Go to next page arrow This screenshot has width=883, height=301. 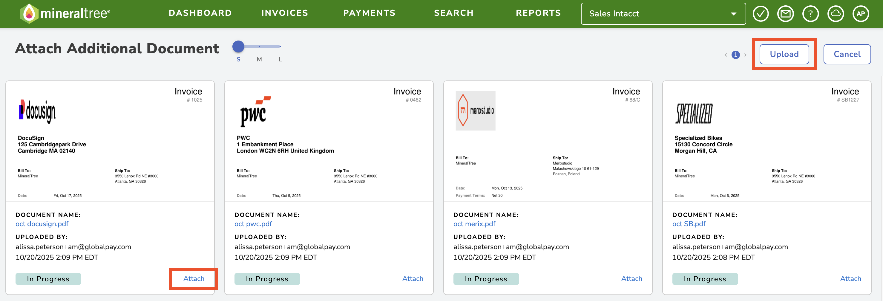click(745, 55)
